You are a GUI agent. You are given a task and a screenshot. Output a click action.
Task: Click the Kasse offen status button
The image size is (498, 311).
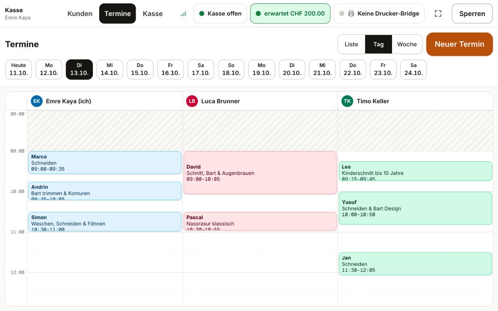click(x=220, y=14)
